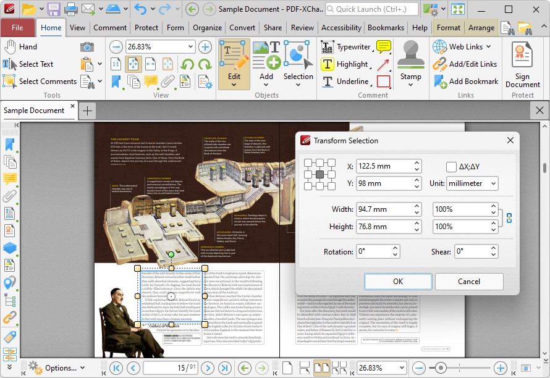Insert a sticky note comment icon

(x=383, y=47)
